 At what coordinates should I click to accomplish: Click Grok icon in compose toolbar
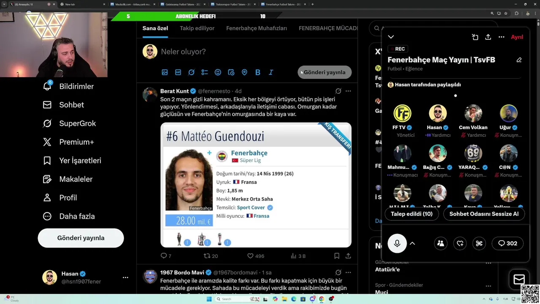coord(191,72)
